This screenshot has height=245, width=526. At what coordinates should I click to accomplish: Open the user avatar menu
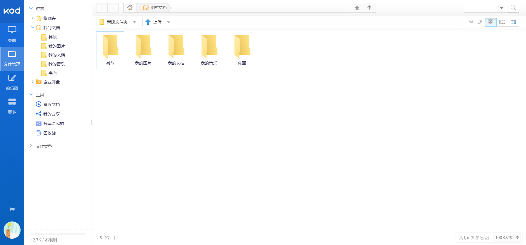coord(12,230)
